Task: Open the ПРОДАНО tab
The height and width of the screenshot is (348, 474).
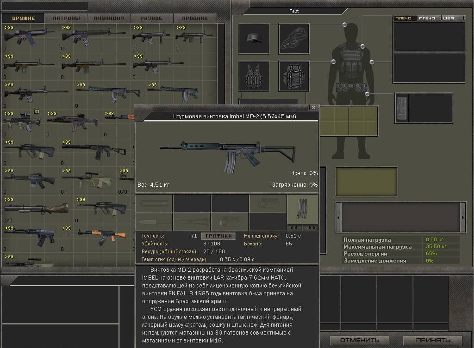Action: (195, 18)
